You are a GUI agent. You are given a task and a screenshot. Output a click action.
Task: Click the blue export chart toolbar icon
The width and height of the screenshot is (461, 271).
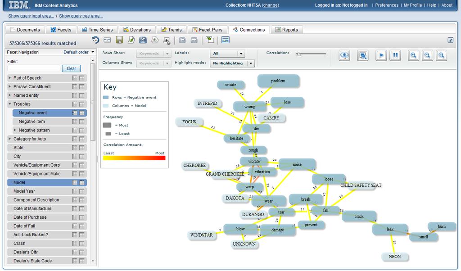143,40
